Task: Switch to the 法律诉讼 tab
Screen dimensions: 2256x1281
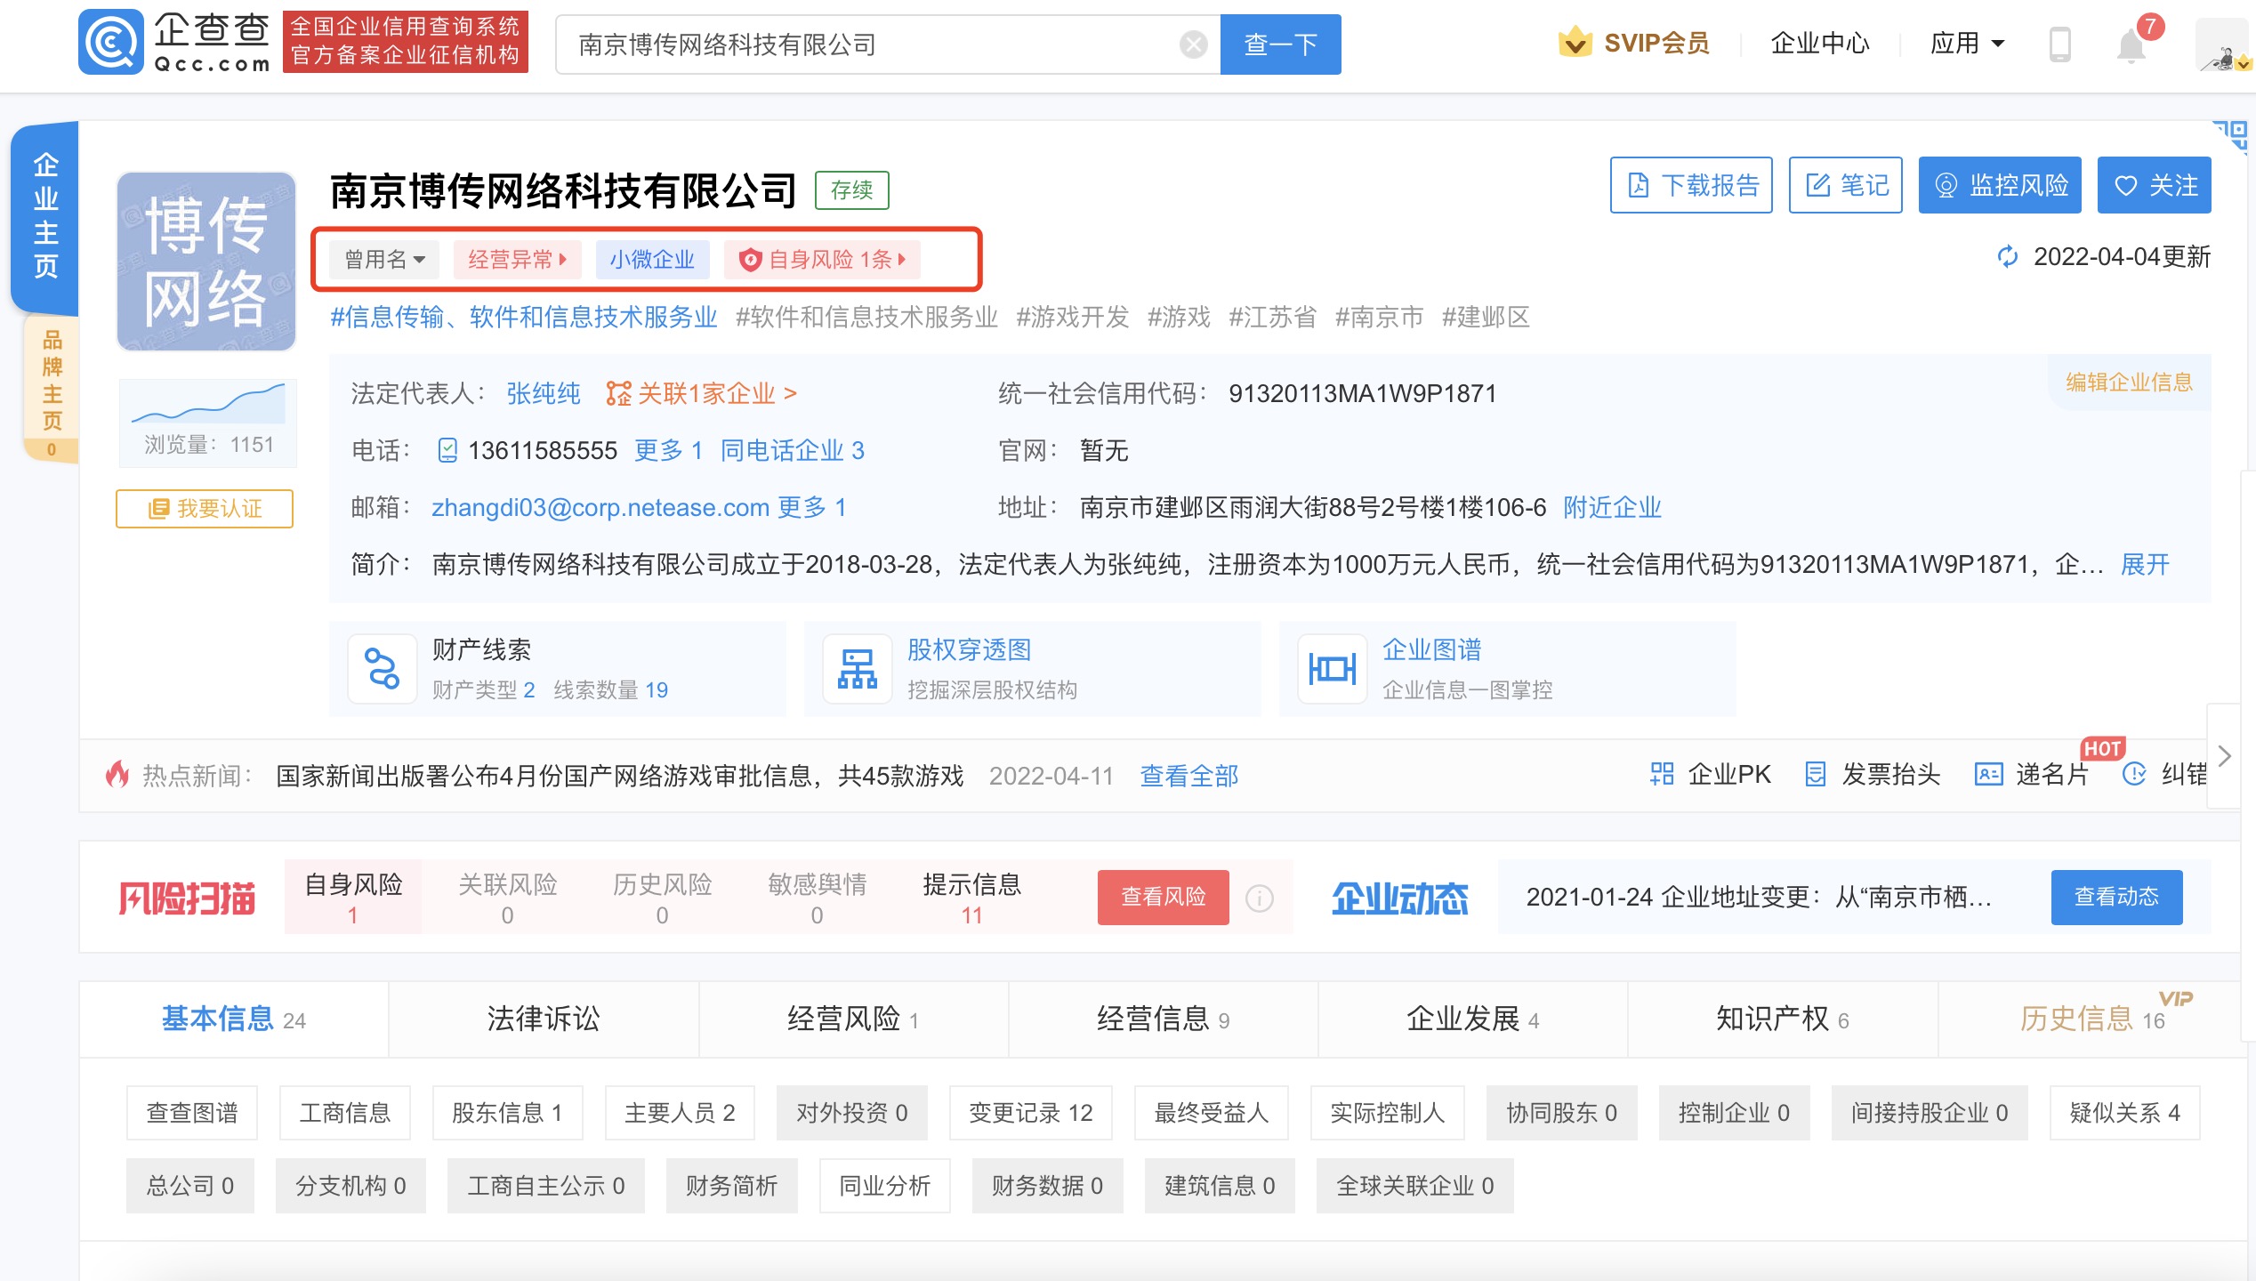Action: click(x=544, y=1019)
